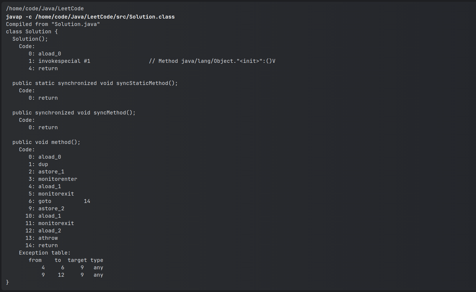Click the astore_1 instruction
The width and height of the screenshot is (476, 292).
click(51, 172)
